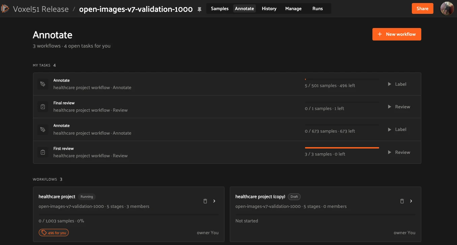Click the pen icon of the 496-left Annotate task
Screen dimensions: 457x245
43,84
